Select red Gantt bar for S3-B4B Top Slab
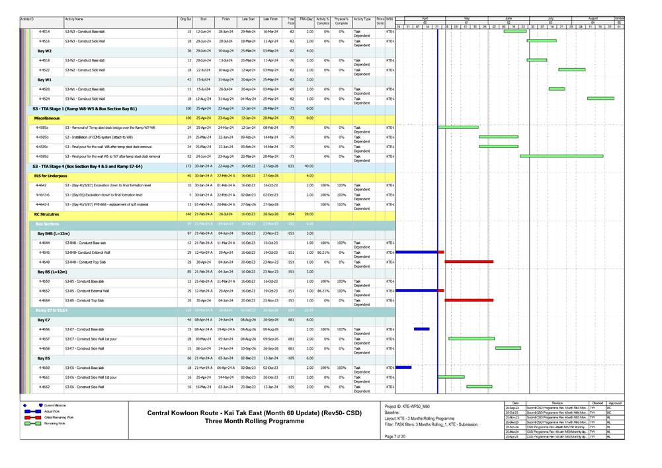 [x=470, y=262]
